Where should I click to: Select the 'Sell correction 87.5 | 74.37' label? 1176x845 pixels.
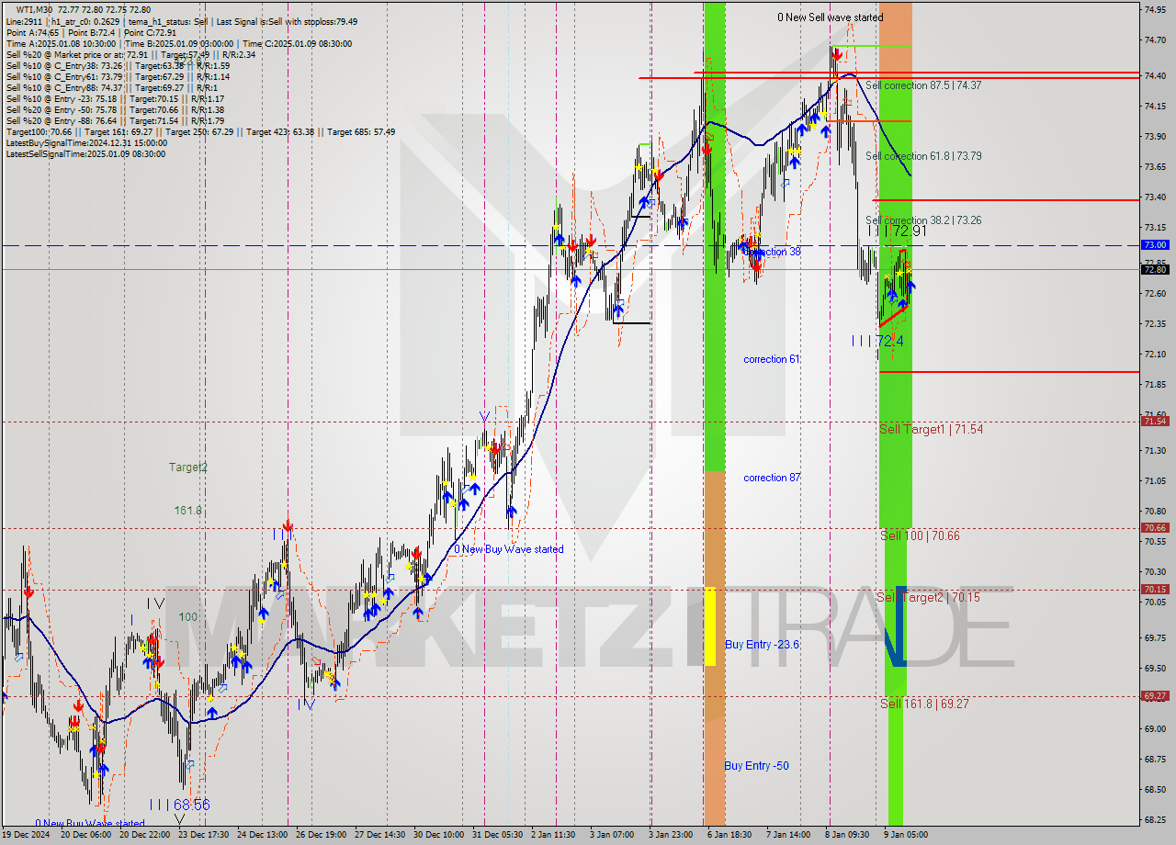point(922,85)
